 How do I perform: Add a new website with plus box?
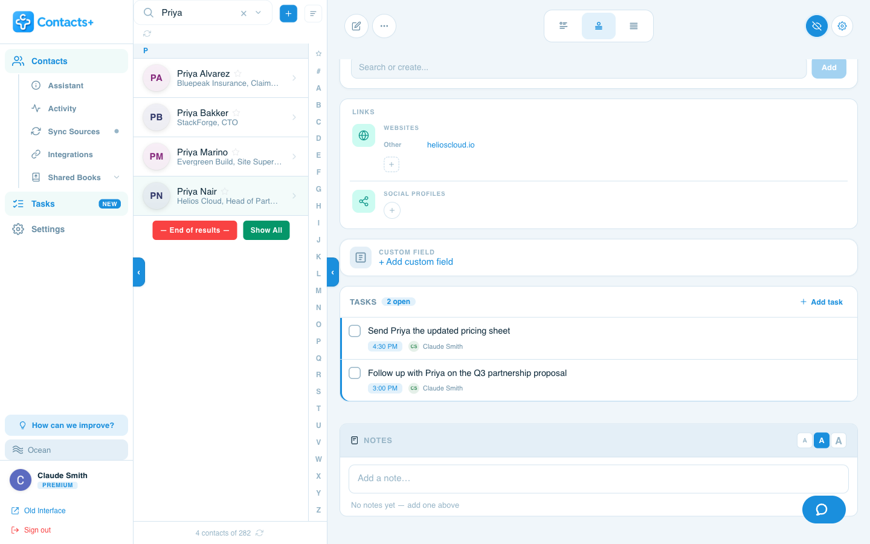(391, 164)
